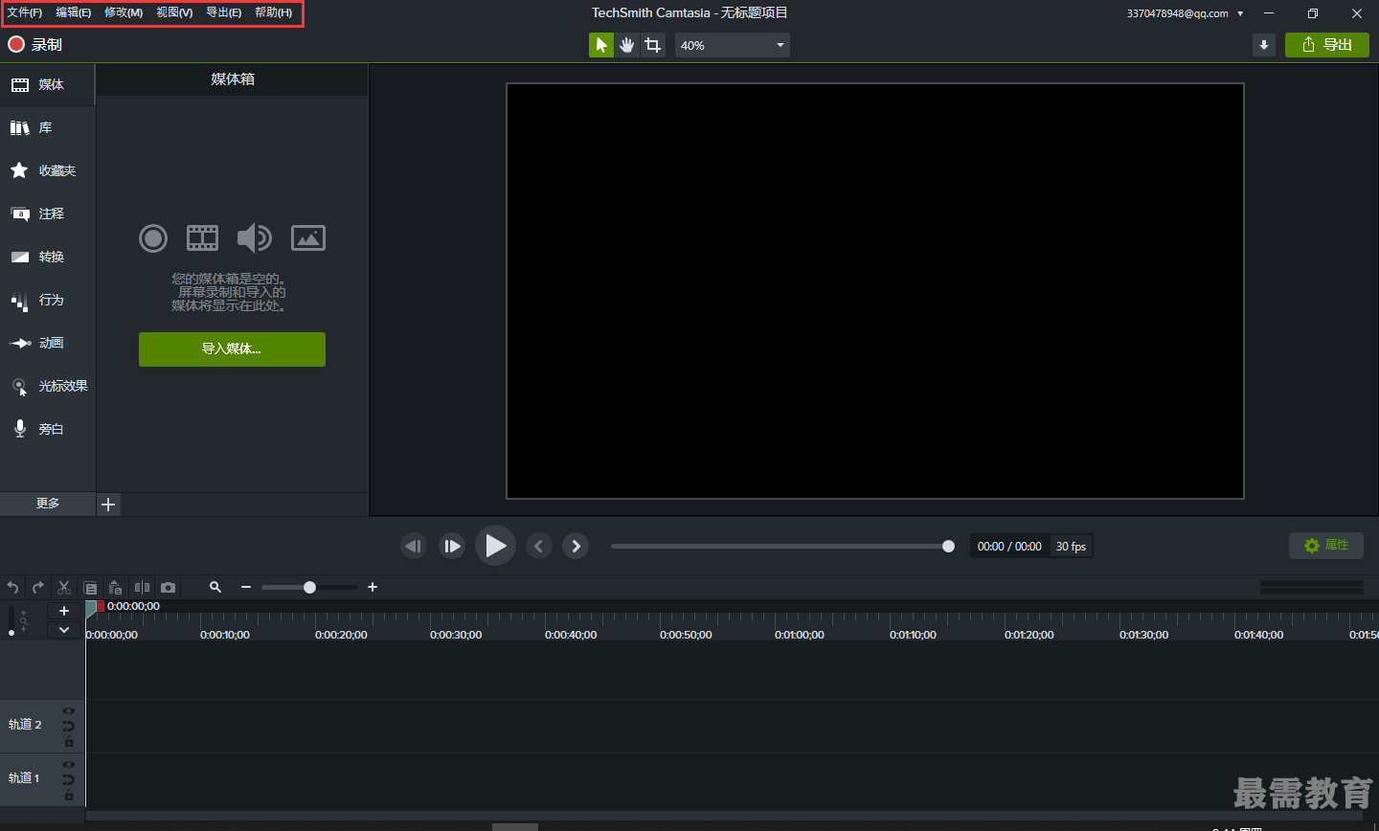
Task: Select the arrow edit mode tool
Action: coord(601,45)
